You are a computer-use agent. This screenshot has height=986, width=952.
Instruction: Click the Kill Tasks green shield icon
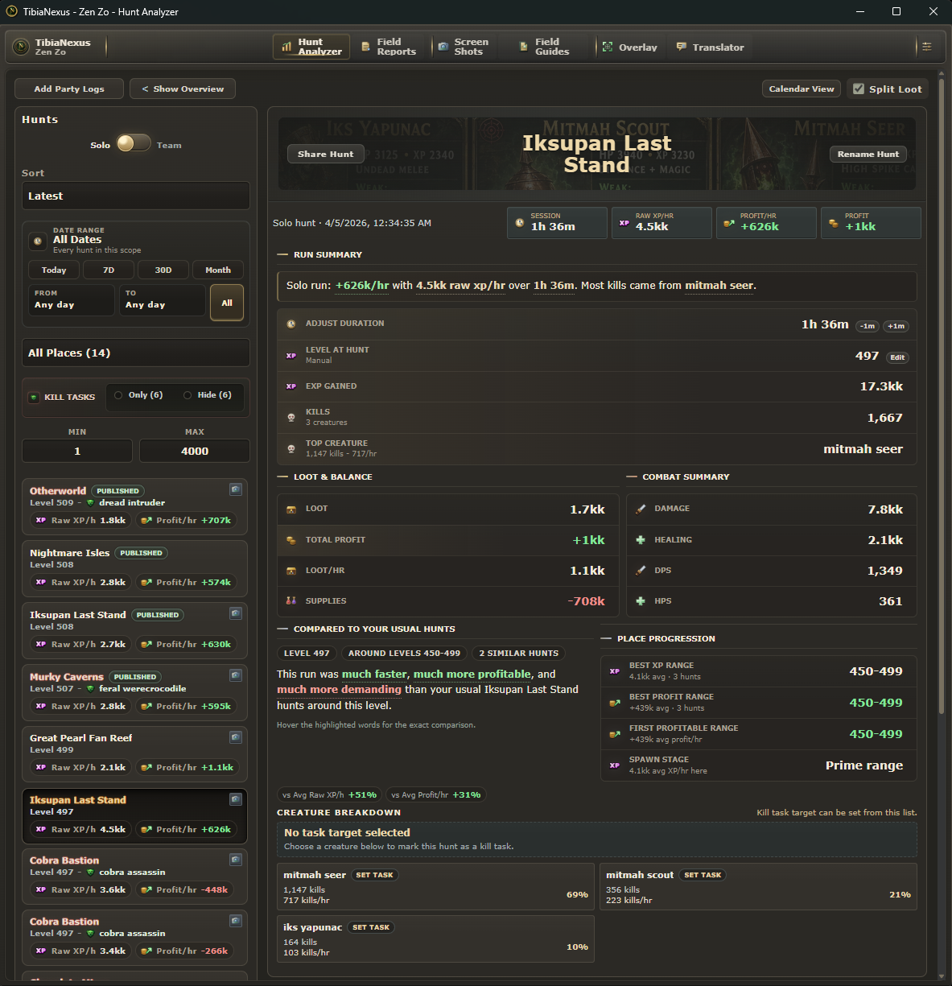coord(34,398)
